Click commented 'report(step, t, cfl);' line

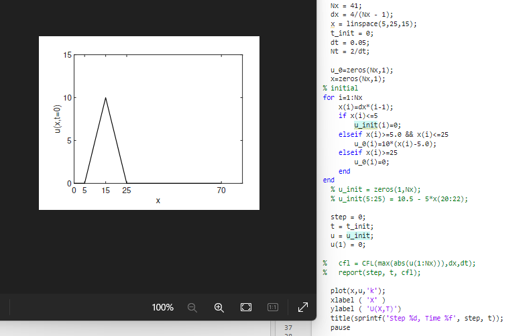[371, 272]
